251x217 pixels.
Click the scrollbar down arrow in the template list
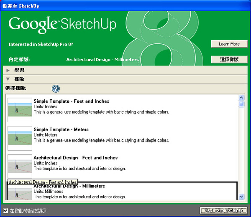[241, 197]
